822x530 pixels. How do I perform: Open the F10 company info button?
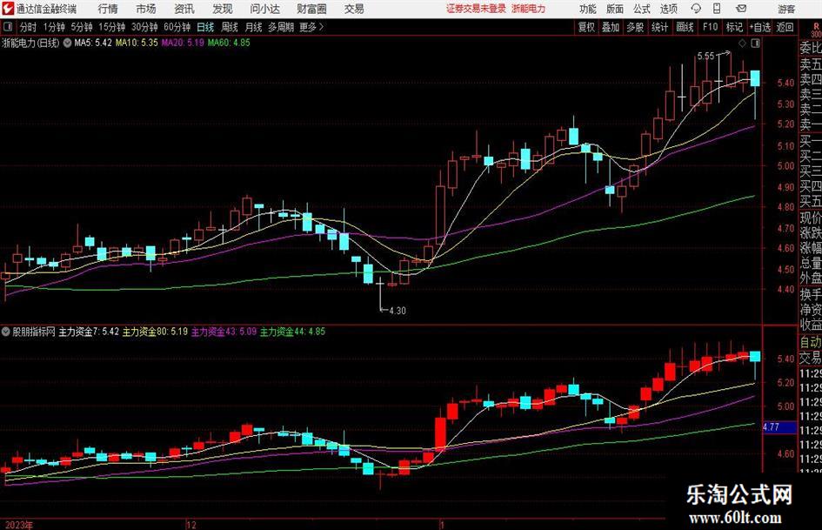point(710,27)
